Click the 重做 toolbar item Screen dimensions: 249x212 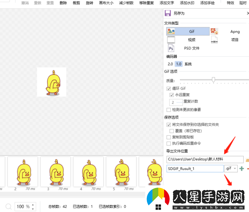[x=38, y=3]
